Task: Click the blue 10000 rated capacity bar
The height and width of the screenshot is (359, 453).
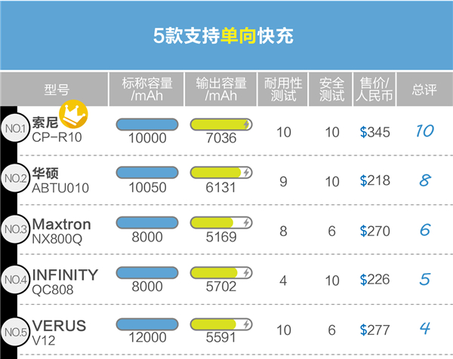Action: (x=147, y=124)
